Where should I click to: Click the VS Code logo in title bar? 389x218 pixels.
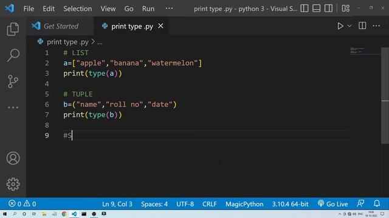click(10, 8)
